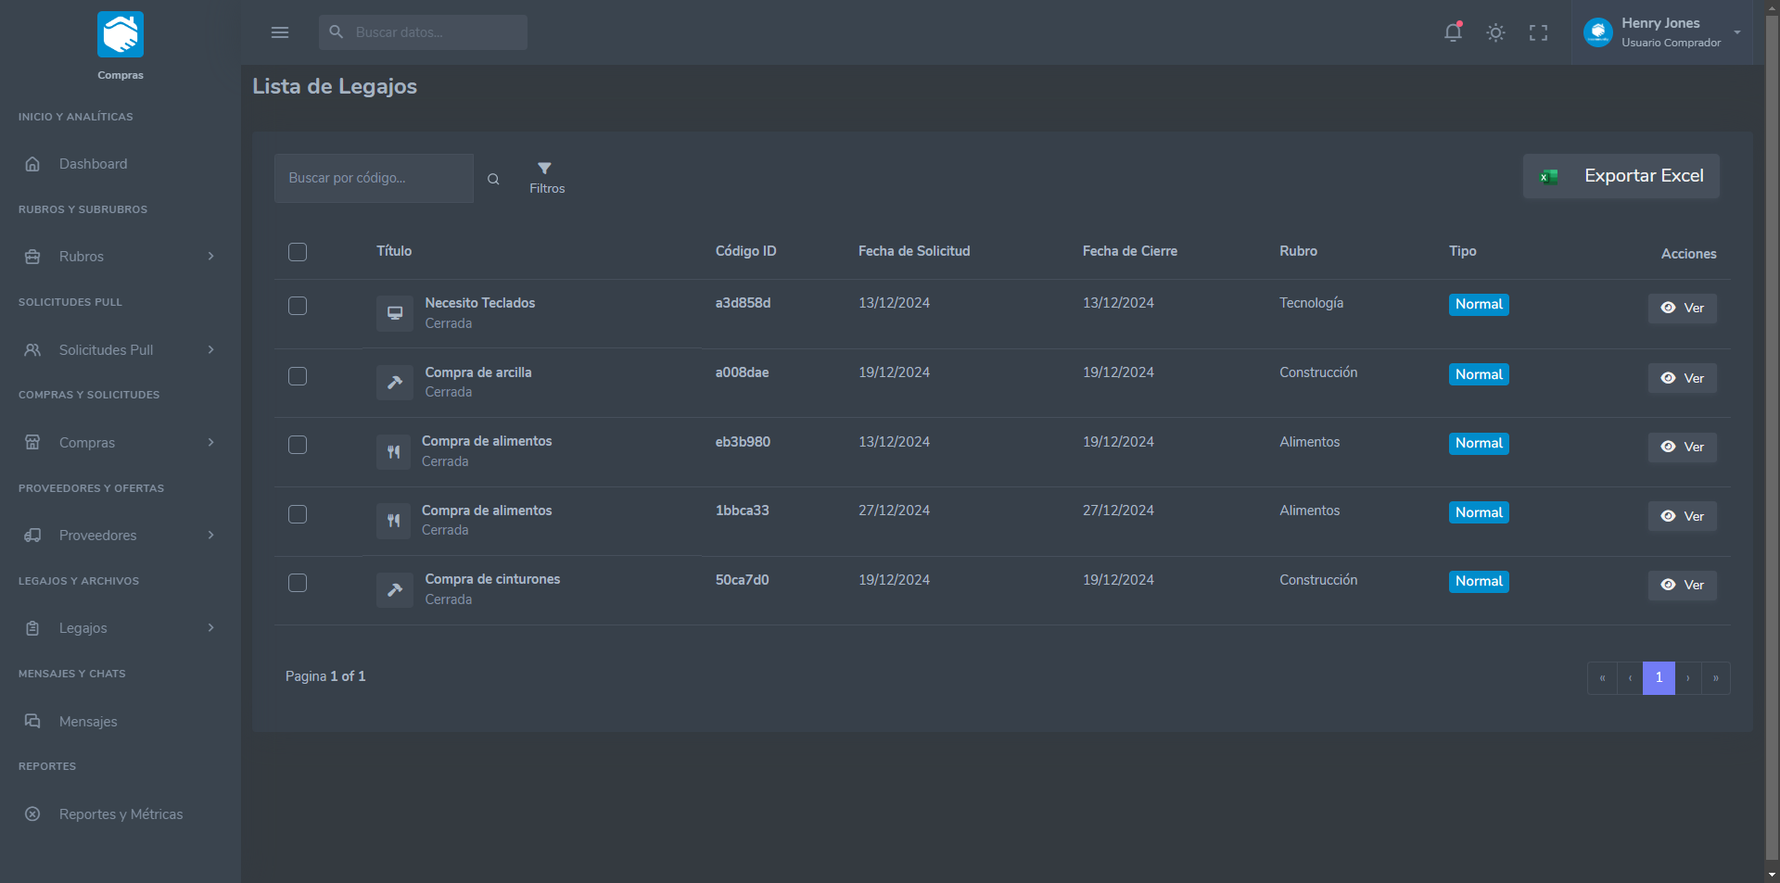Click the fullscreen expand icon

pos(1538,32)
